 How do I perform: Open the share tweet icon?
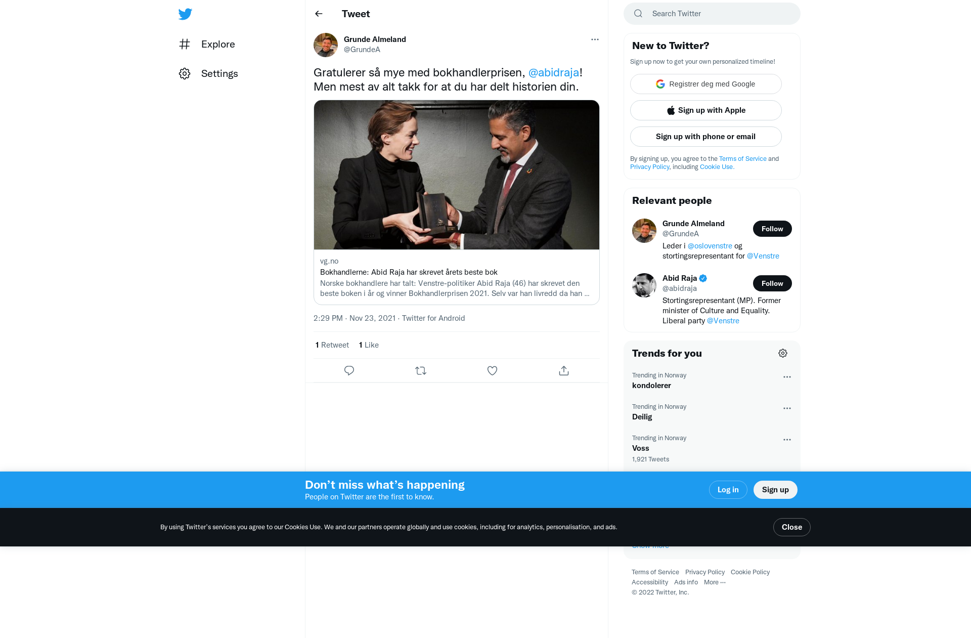click(x=564, y=371)
